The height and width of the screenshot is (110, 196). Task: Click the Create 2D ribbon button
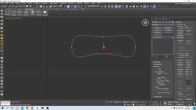(39, 13)
